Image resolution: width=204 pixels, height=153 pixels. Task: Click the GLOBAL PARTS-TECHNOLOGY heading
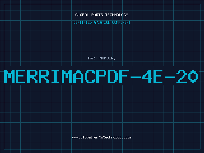click(102, 15)
